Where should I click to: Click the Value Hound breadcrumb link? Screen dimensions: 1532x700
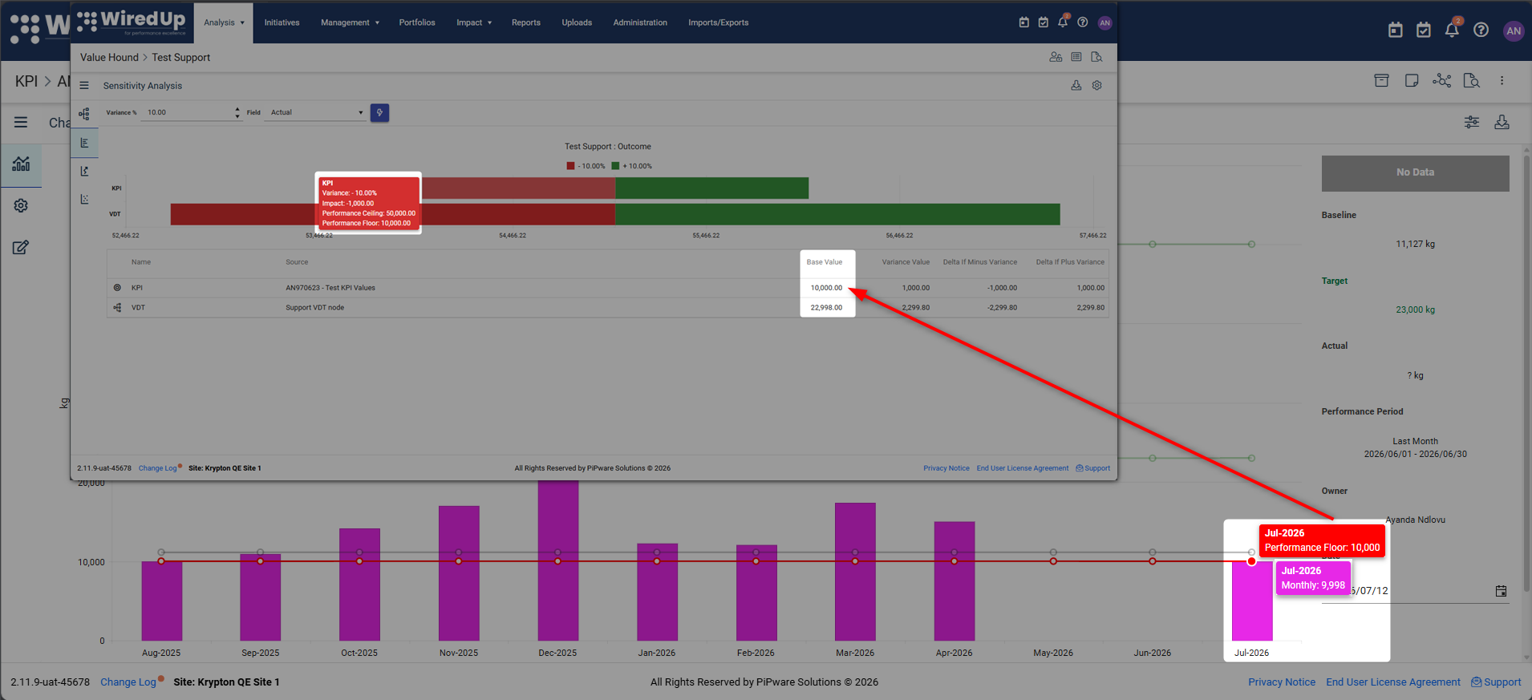(x=109, y=58)
